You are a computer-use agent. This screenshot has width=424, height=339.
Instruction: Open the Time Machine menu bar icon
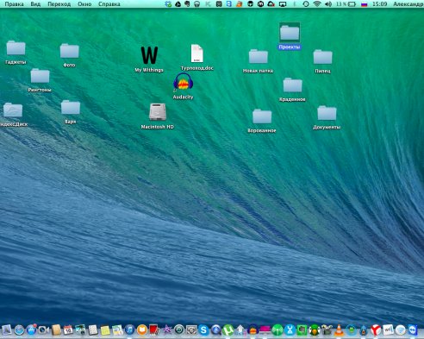[x=306, y=4]
